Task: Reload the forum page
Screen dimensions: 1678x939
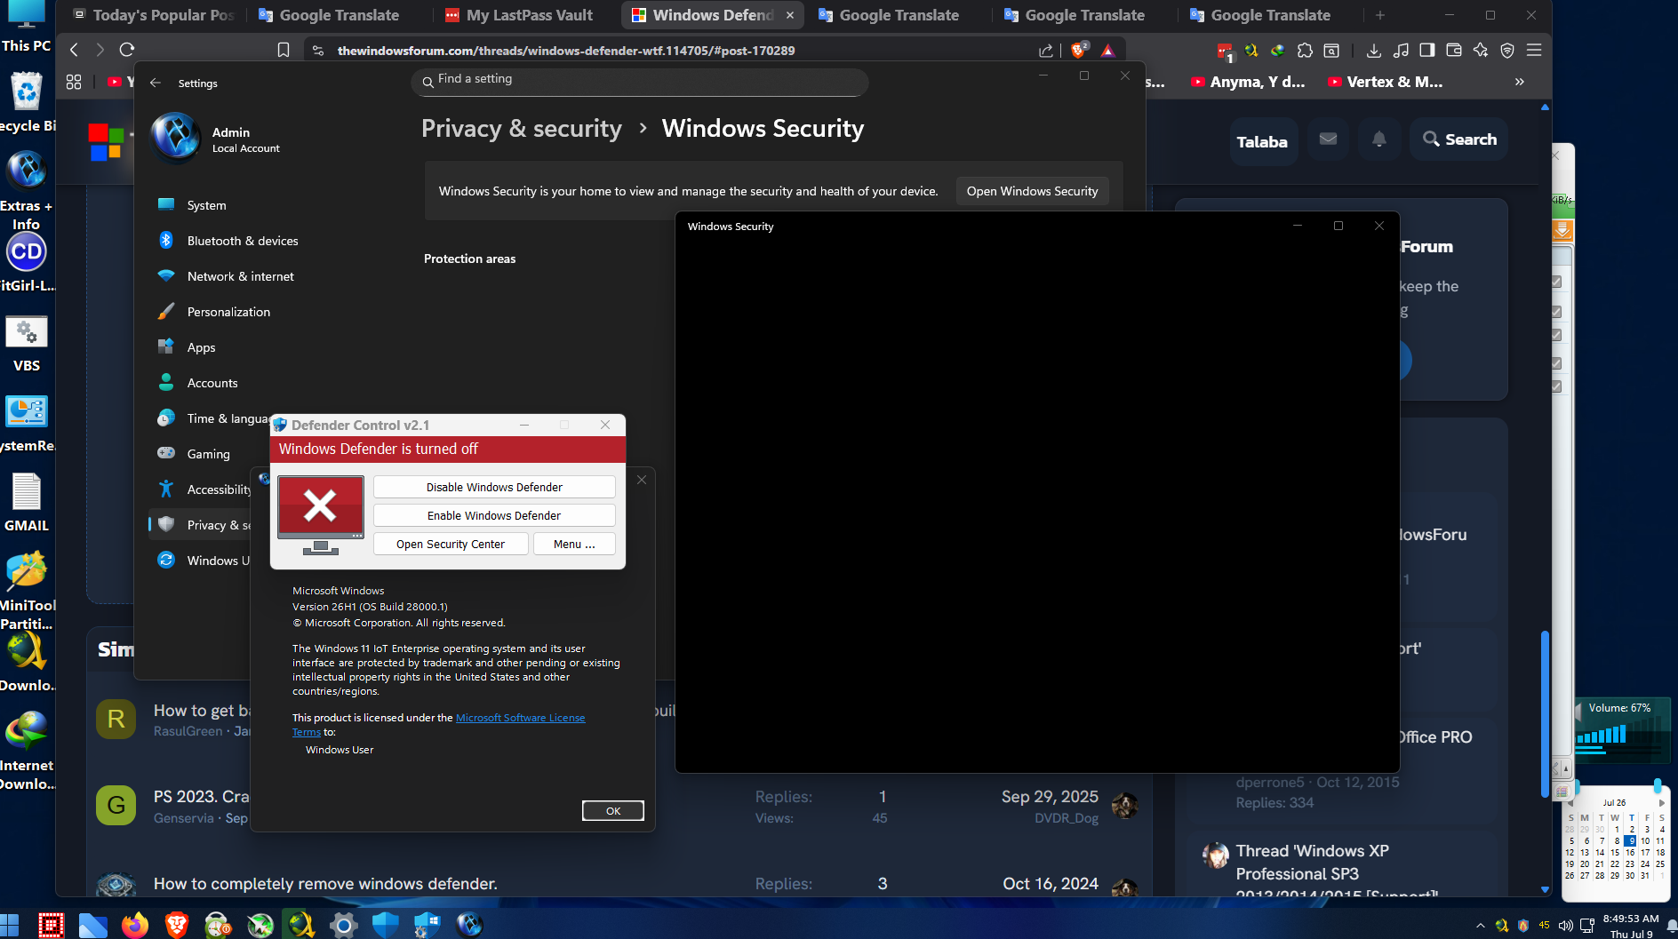Action: pos(127,50)
